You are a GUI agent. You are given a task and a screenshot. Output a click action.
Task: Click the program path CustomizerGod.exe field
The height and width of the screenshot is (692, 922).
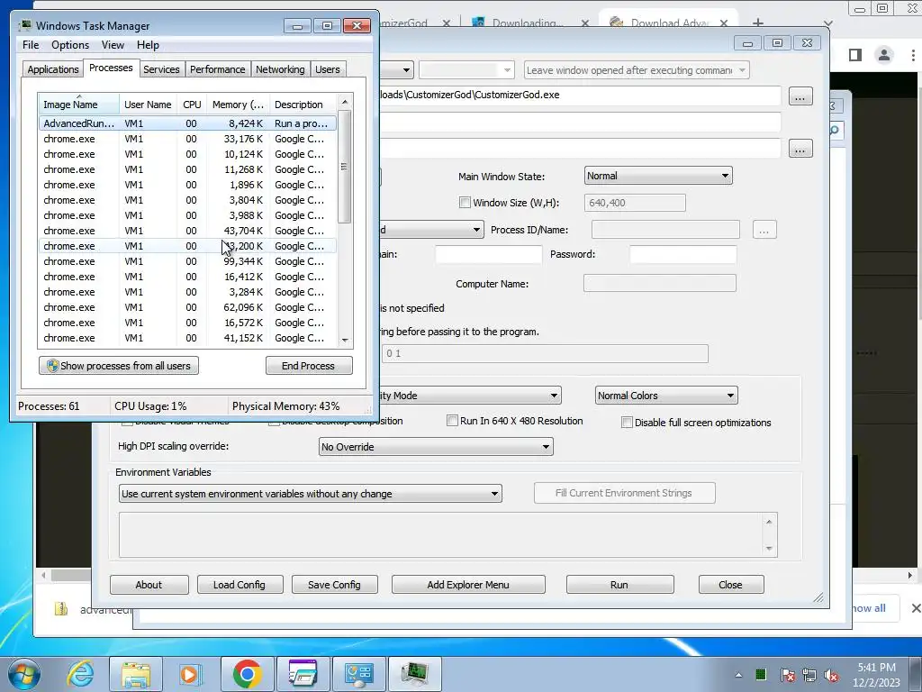580,95
